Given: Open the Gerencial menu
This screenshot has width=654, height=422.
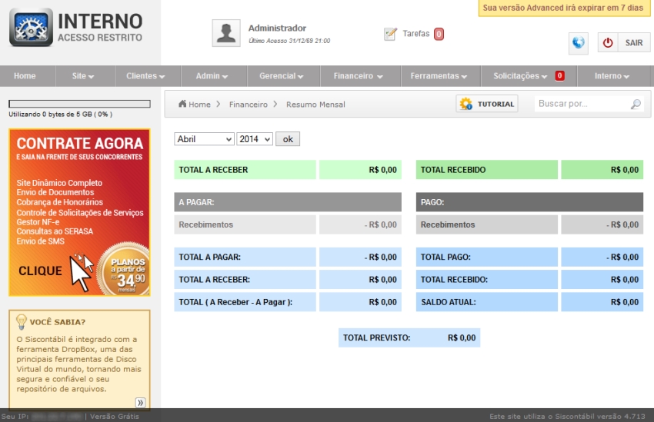Looking at the screenshot, I should [281, 76].
